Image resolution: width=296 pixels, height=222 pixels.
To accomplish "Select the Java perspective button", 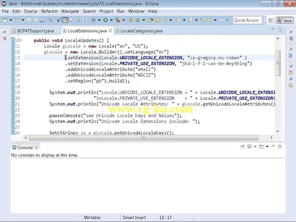I will click(x=285, y=20).
